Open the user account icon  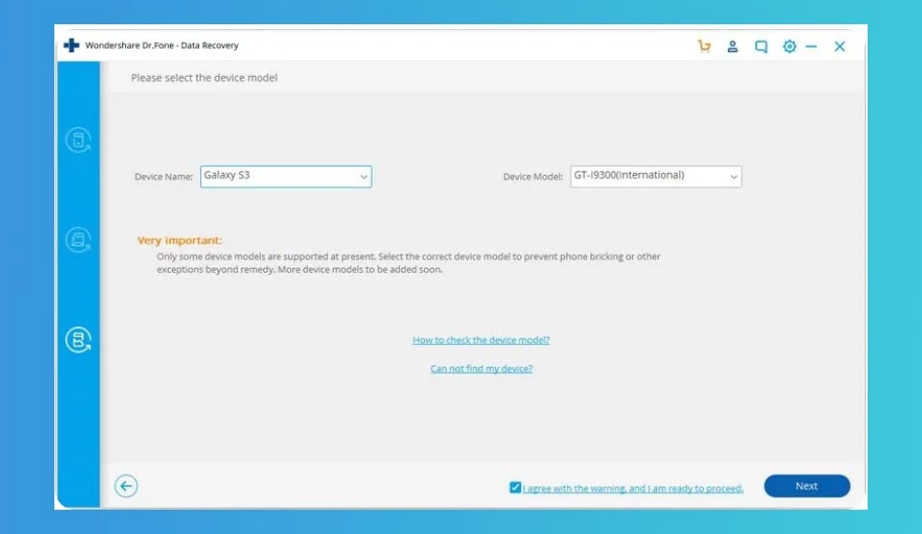(732, 46)
